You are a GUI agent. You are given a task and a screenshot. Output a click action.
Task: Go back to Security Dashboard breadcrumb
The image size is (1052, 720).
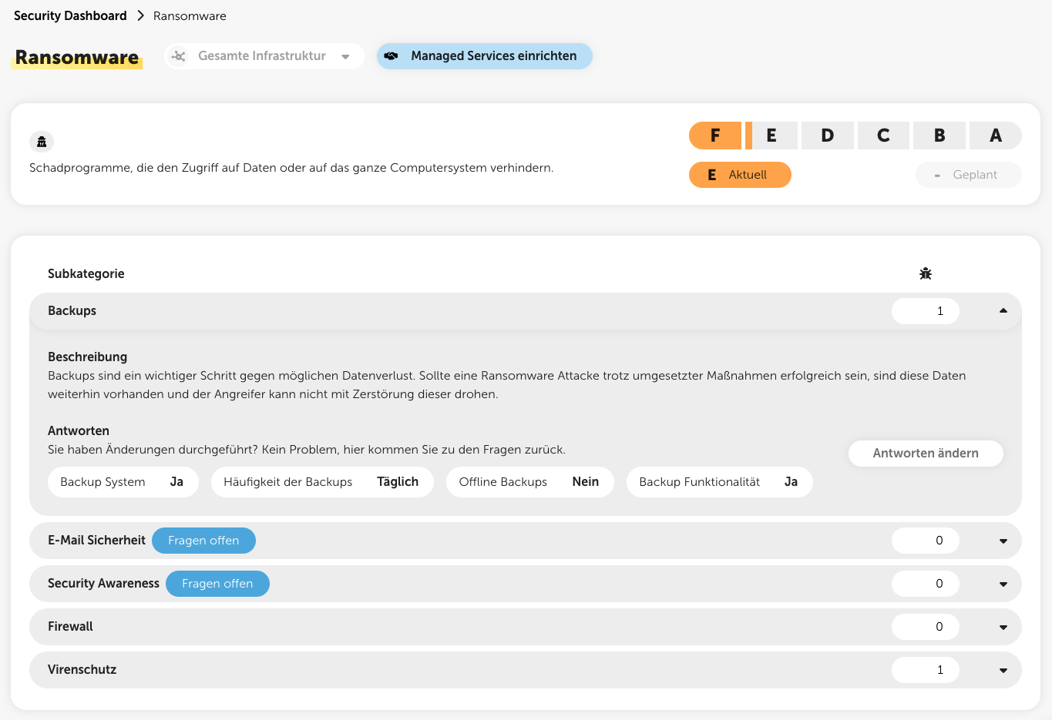coord(70,16)
